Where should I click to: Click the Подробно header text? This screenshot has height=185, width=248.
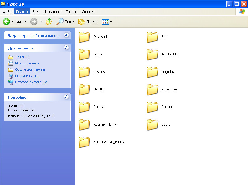[17, 97]
